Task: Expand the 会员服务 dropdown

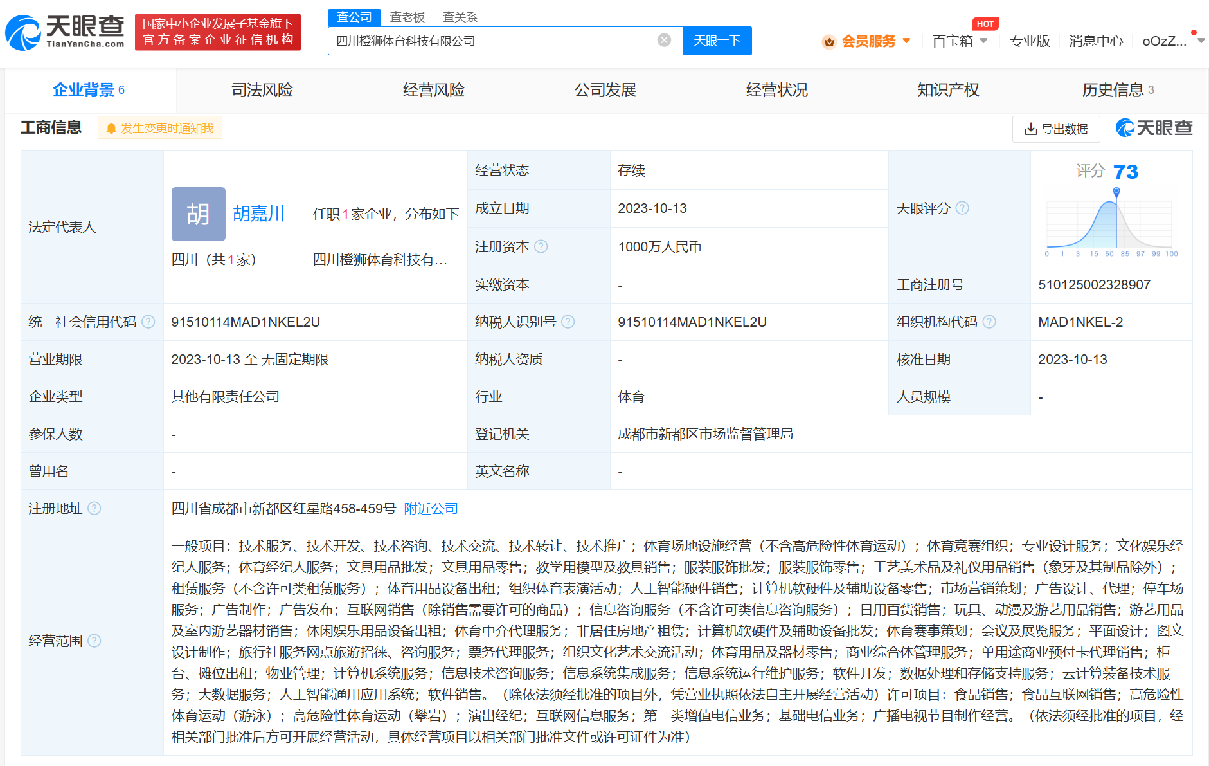Action: (866, 41)
